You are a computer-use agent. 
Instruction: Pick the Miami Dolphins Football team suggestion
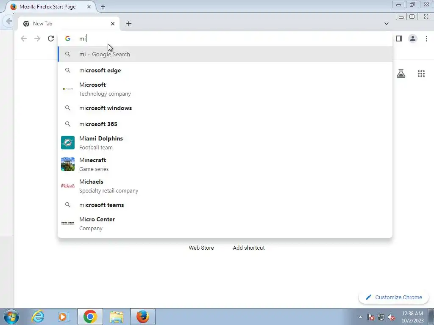[225, 143]
